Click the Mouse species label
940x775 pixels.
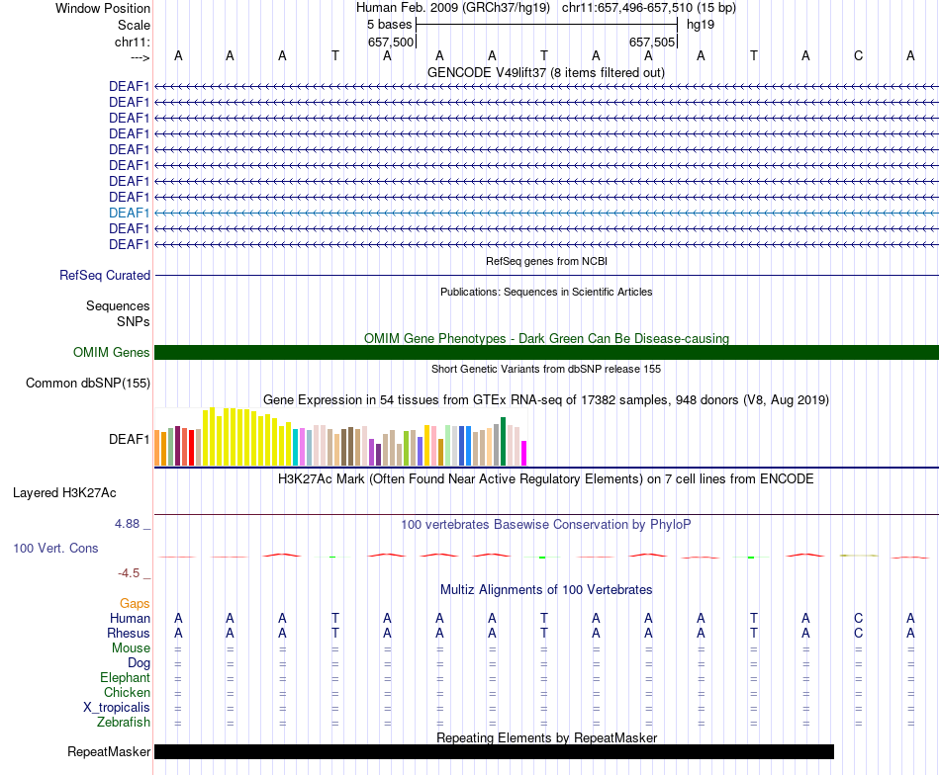pos(131,648)
